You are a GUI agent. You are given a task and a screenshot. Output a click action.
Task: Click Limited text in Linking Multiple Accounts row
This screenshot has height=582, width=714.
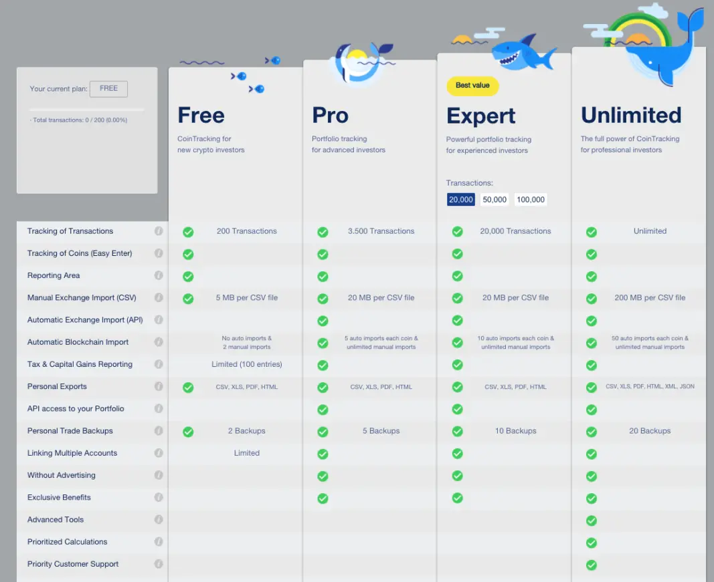247,453
